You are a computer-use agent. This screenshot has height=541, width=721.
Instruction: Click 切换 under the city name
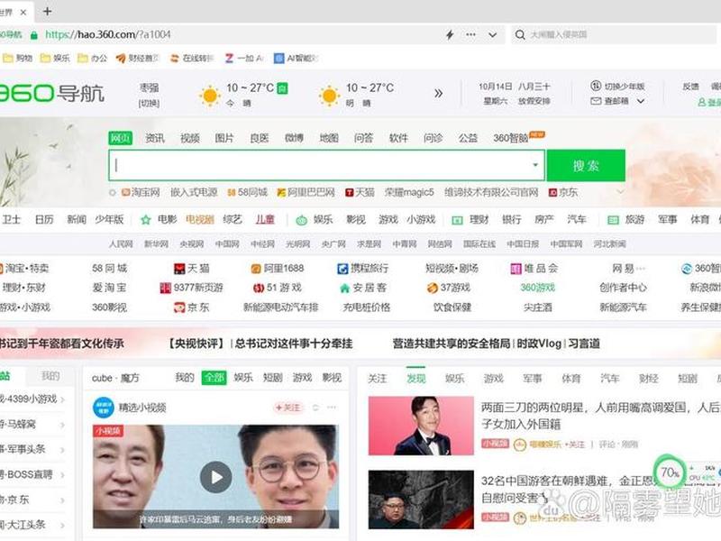pos(149,103)
